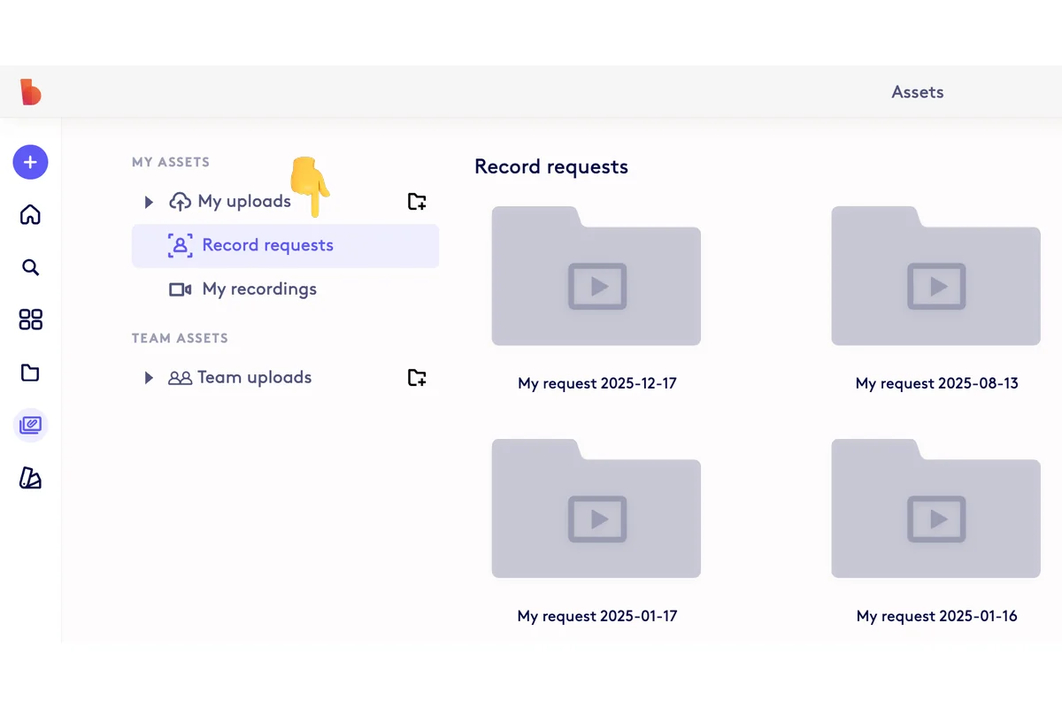Screen dimensions: 1062x708
Task: Add new folder next to My uploads
Action: pos(417,202)
